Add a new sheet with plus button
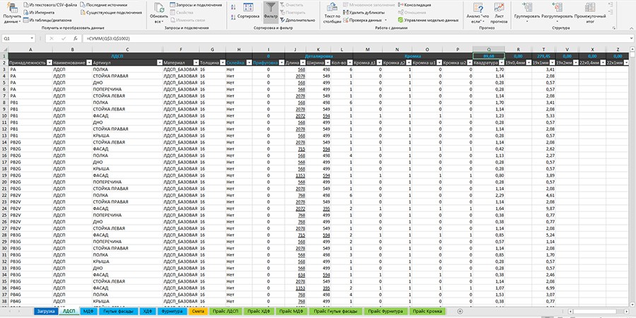The width and height of the screenshot is (636, 318). (x=460, y=311)
